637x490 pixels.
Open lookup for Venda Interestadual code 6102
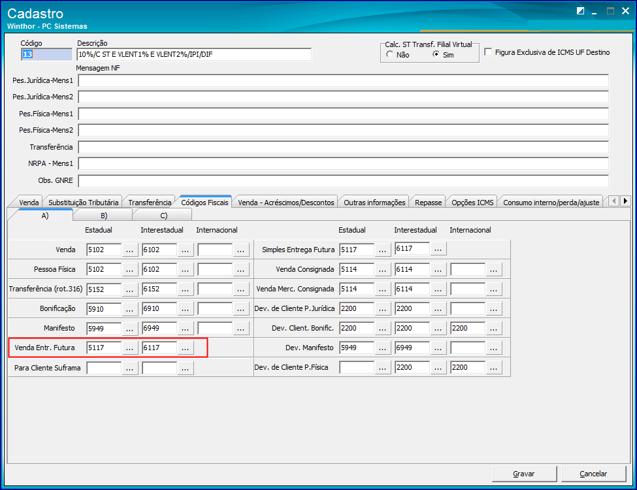coord(186,250)
